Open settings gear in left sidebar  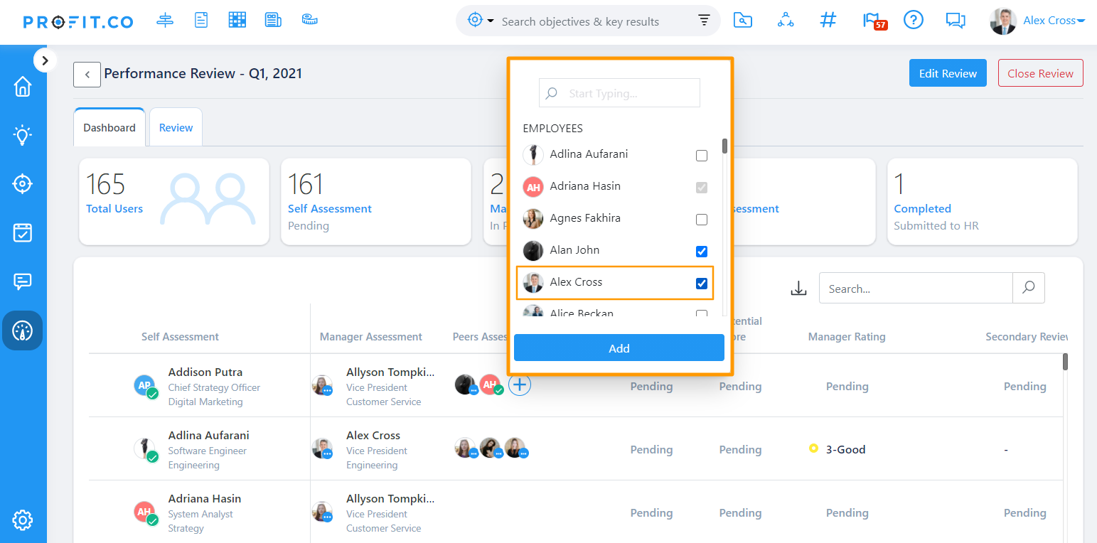pyautogui.click(x=23, y=520)
